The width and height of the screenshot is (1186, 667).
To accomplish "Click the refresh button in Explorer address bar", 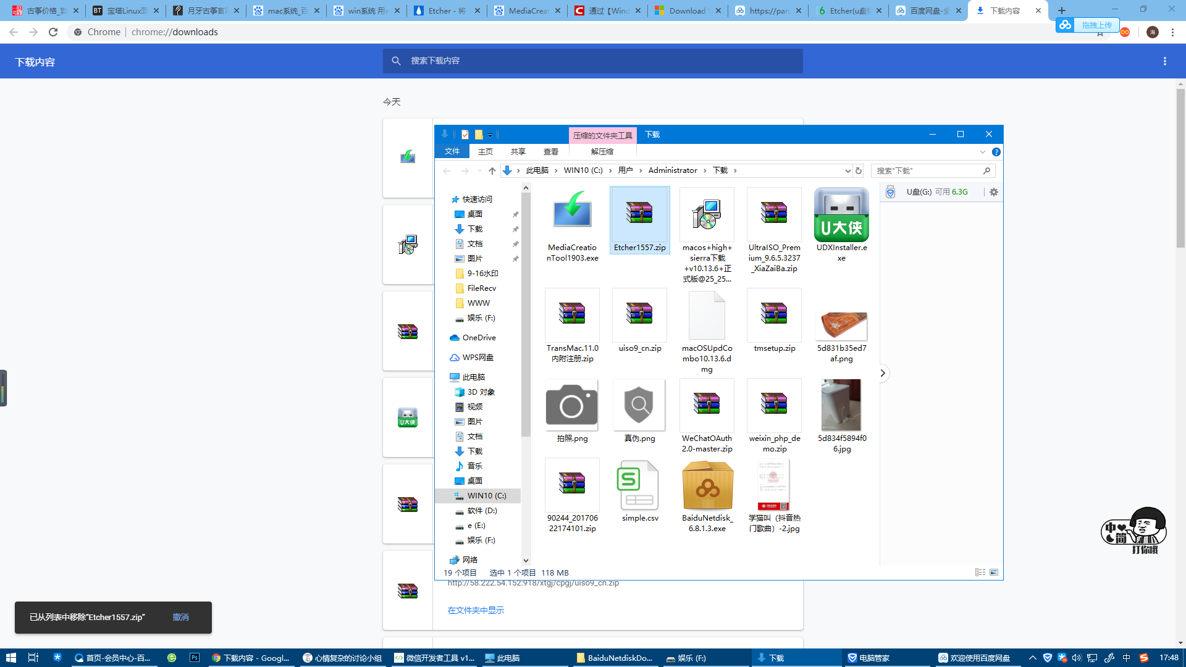I will click(859, 170).
